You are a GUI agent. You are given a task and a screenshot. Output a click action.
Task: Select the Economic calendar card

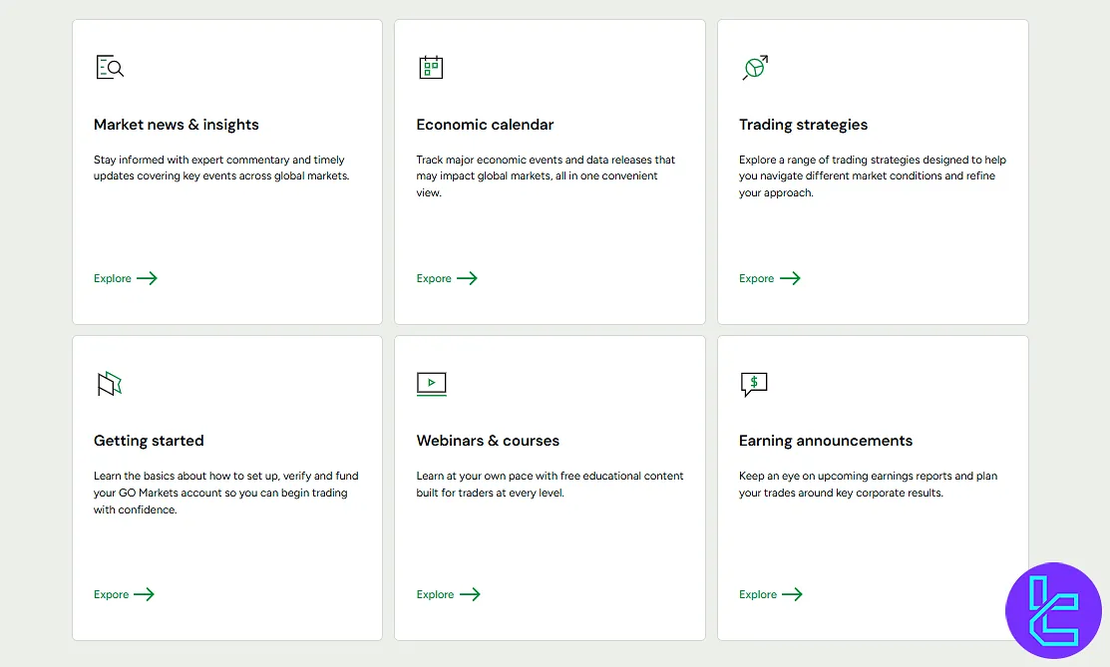(x=550, y=171)
